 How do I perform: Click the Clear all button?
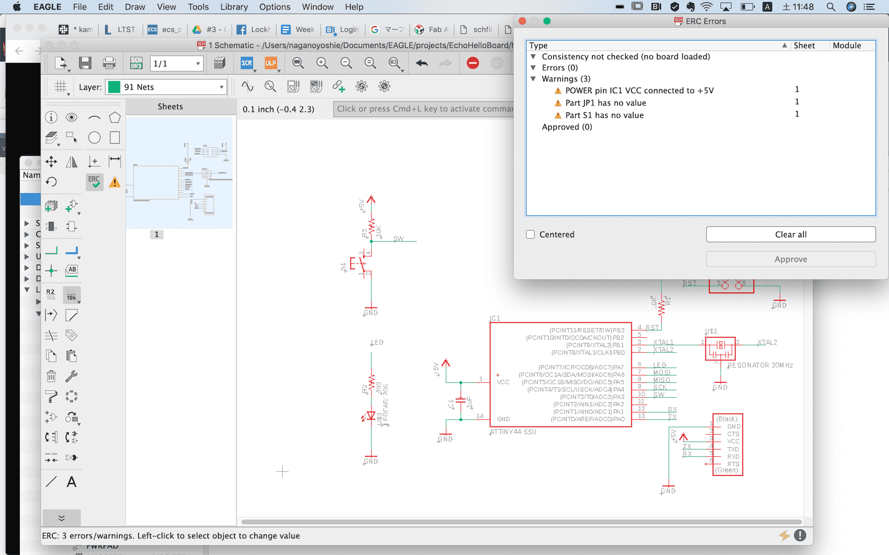tap(790, 234)
